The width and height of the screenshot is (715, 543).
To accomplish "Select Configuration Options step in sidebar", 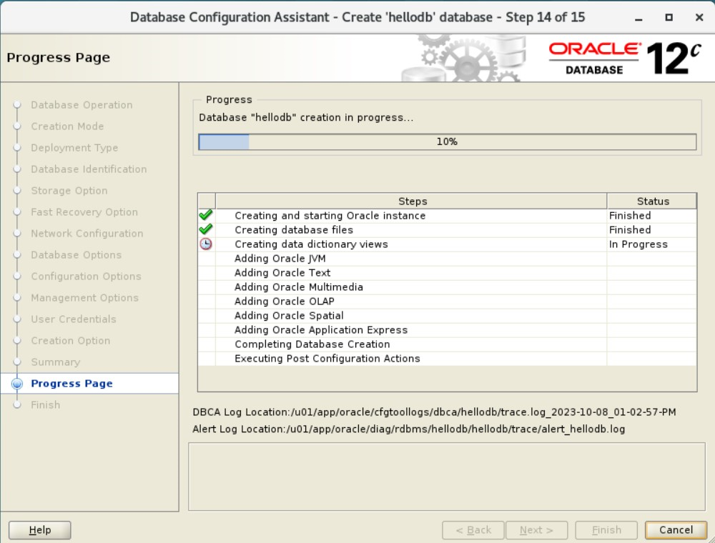I will (x=87, y=276).
